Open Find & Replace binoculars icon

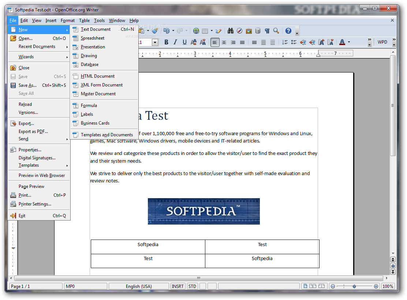pyautogui.click(x=231, y=31)
